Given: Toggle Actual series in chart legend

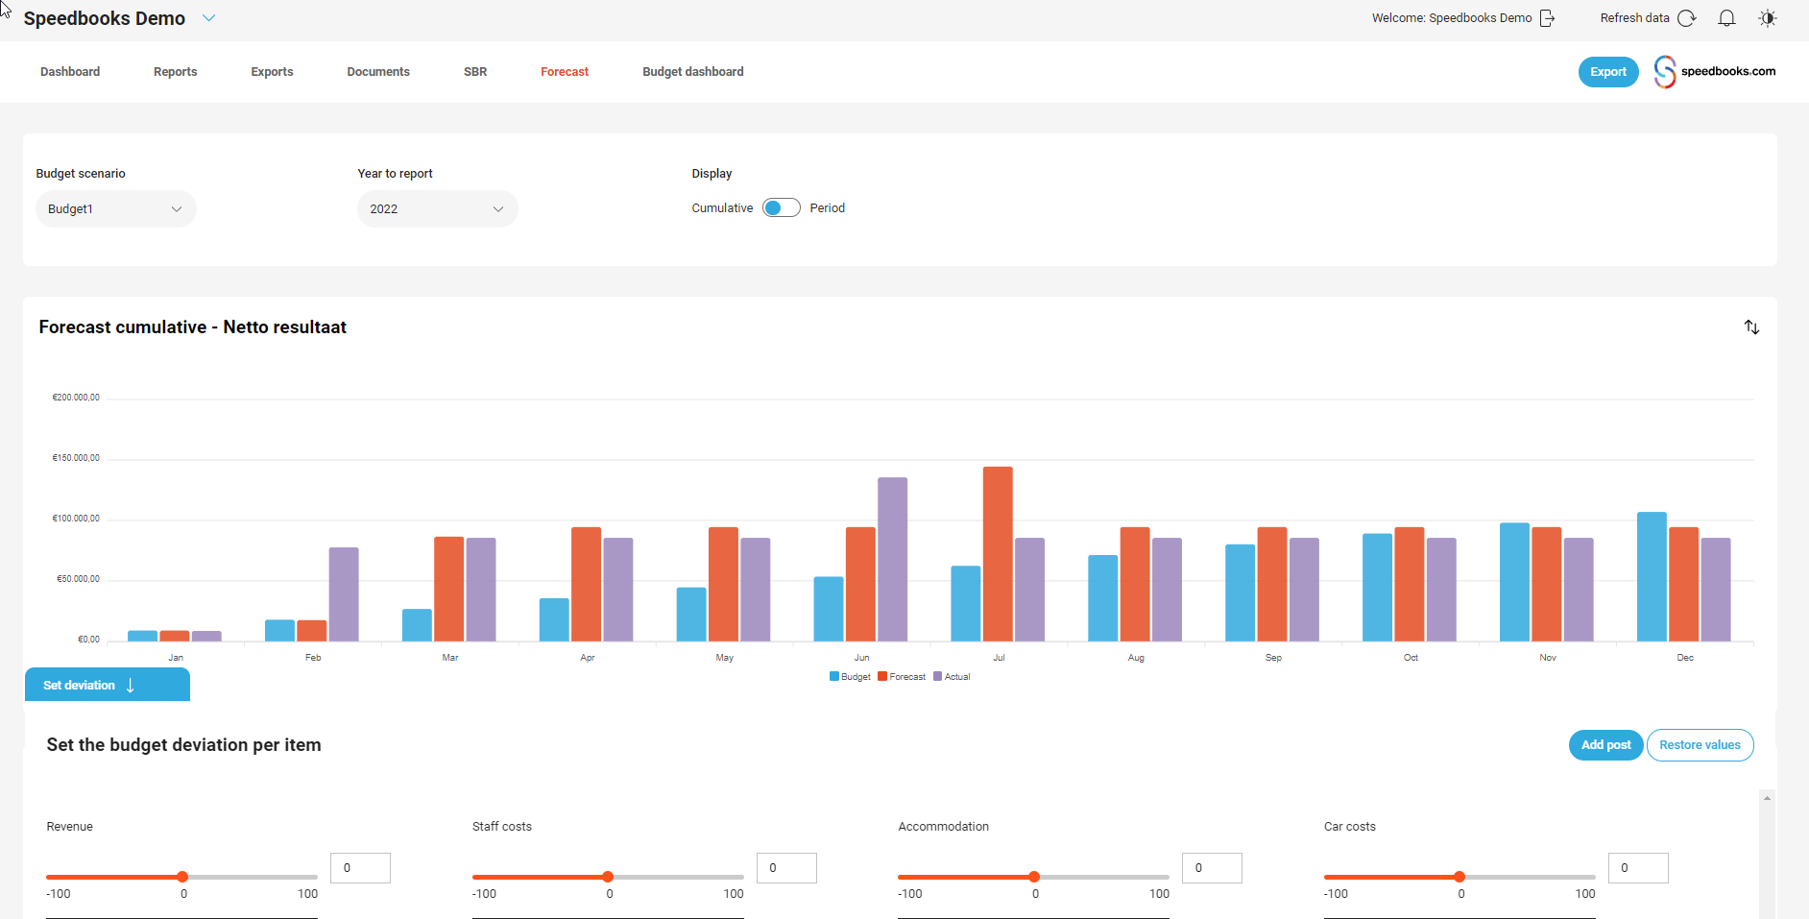Looking at the screenshot, I should coord(952,677).
